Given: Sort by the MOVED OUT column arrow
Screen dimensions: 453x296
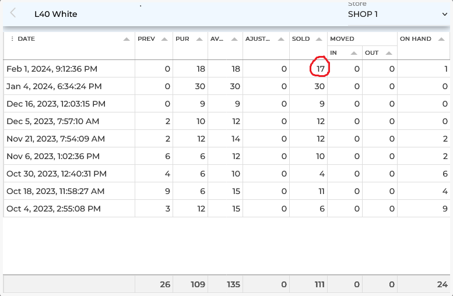Looking at the screenshot, I should click(x=389, y=53).
